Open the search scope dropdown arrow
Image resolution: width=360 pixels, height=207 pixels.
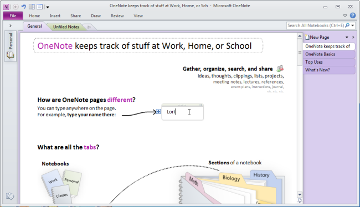coord(353,25)
